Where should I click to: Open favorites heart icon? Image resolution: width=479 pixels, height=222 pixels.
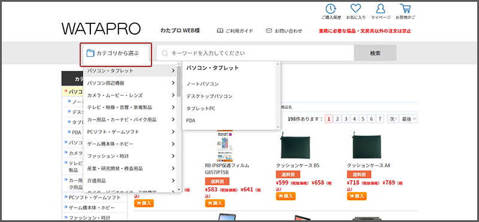(356, 8)
